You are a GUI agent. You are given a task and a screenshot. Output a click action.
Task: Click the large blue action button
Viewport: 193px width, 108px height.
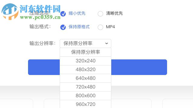click(139, 67)
